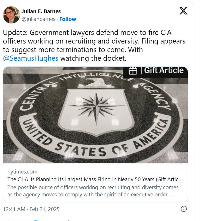This screenshot has width=203, height=221.
Task: Open Julian E. Barnes display name
Action: coord(41,11)
